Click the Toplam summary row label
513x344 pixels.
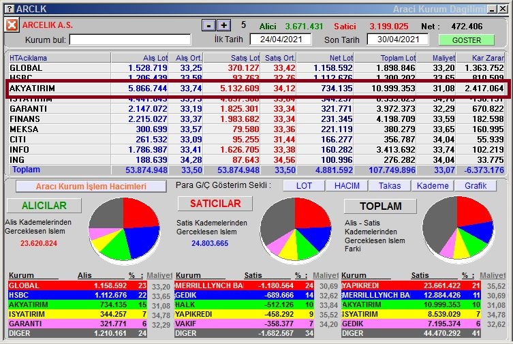coord(26,170)
